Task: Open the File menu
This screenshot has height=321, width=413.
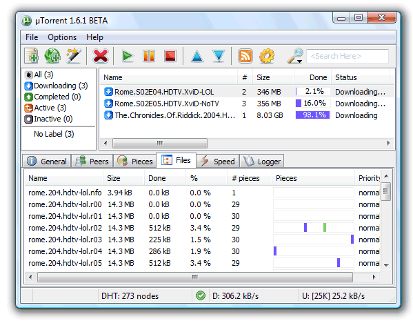Action: (32, 37)
